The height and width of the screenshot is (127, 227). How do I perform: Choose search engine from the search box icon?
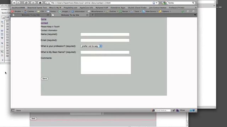pos(164,3)
